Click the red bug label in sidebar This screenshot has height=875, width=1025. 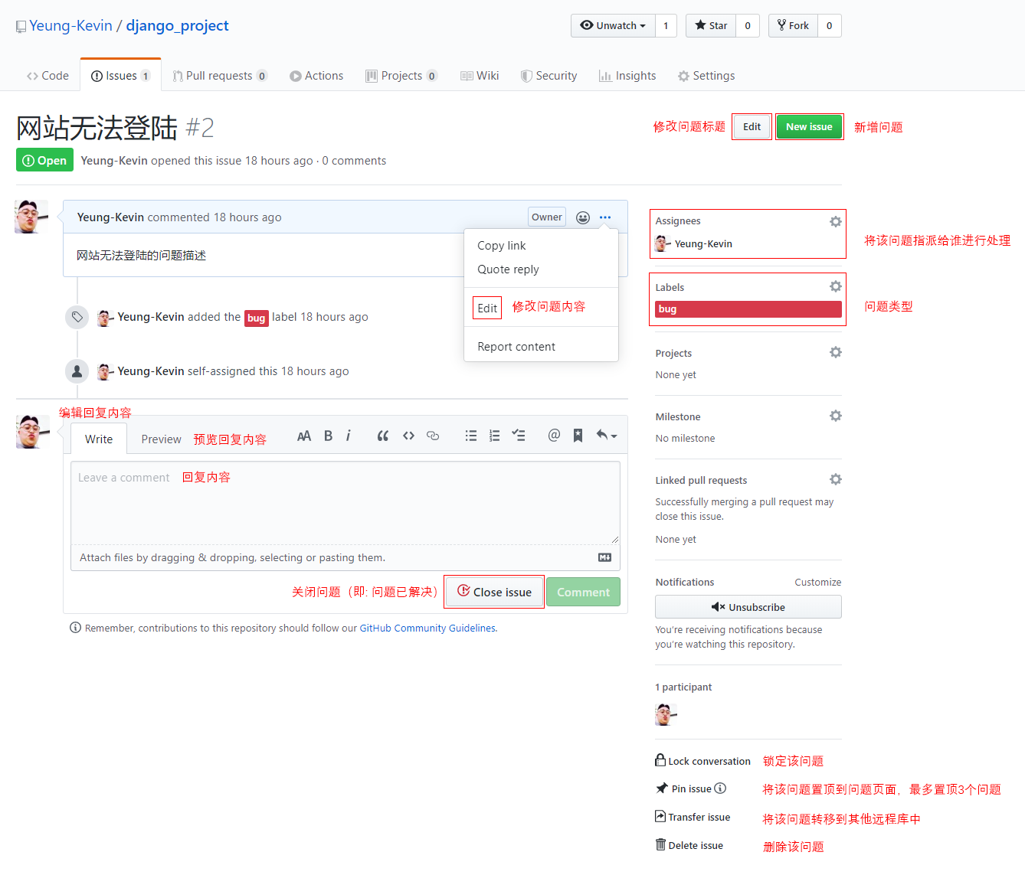[x=748, y=309]
